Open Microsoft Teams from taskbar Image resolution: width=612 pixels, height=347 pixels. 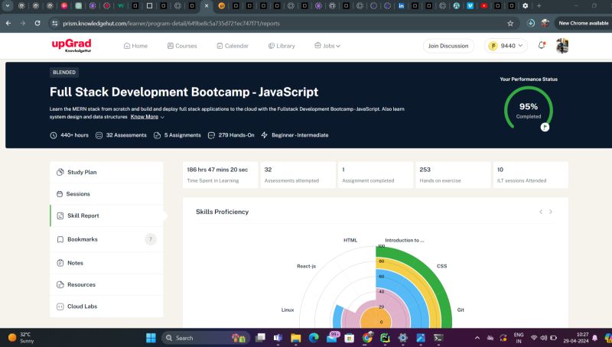click(278, 338)
